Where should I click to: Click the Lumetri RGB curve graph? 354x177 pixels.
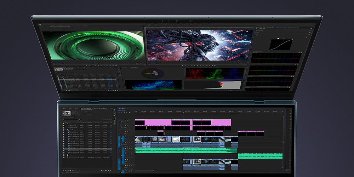pos(281,44)
